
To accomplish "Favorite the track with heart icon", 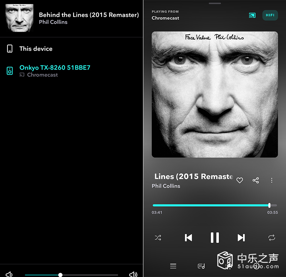I will [x=240, y=180].
